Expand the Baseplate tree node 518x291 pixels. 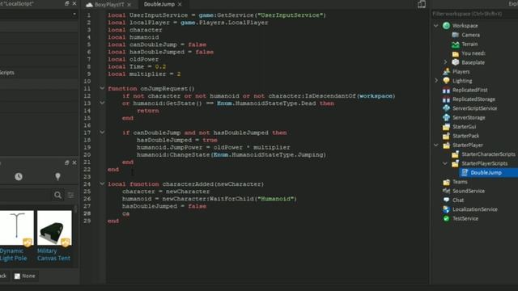[445, 62]
